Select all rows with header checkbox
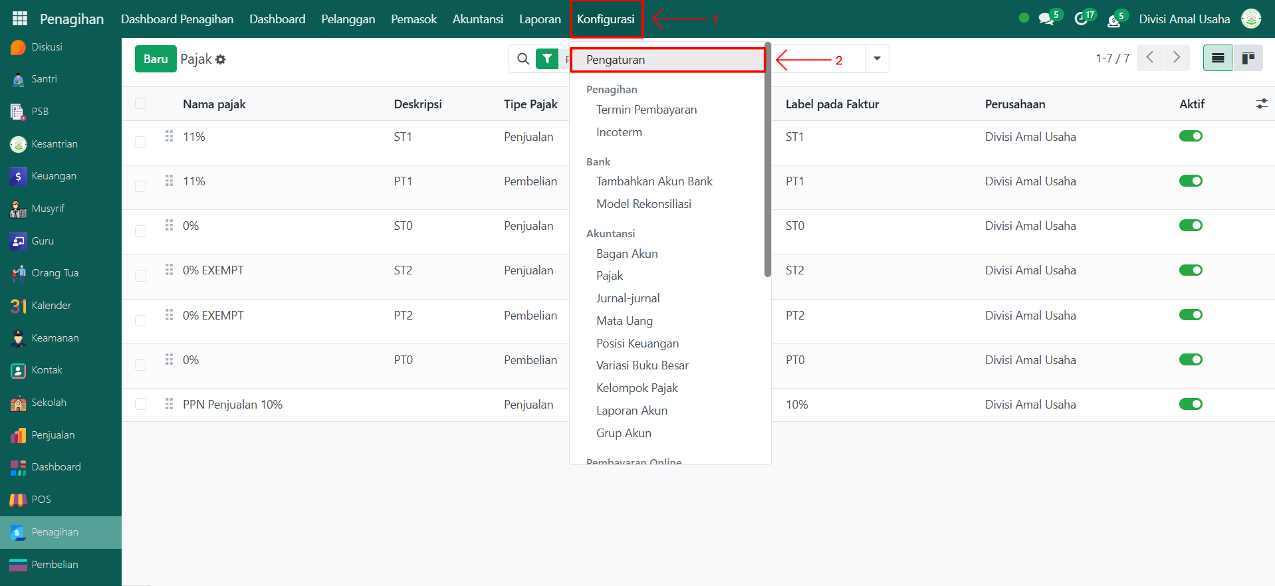Viewport: 1275px width, 586px height. (x=140, y=104)
